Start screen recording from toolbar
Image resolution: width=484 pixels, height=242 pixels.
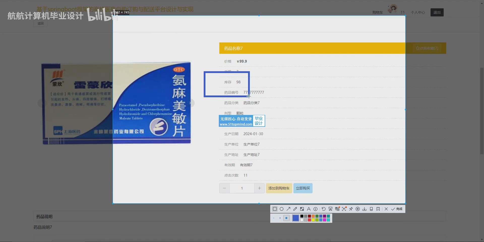[x=358, y=209]
